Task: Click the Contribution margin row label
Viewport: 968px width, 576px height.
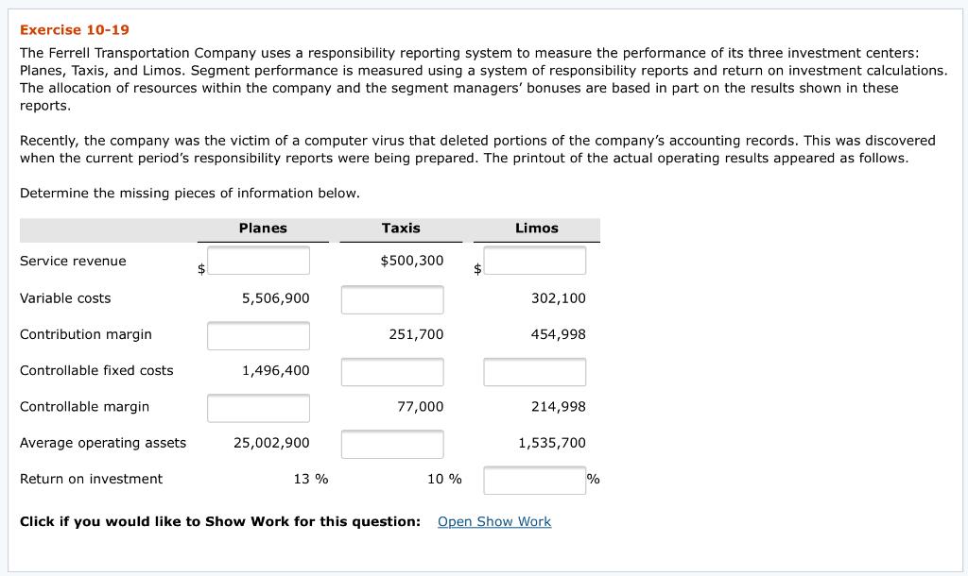Action: 86,335
